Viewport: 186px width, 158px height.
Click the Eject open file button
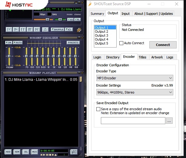click(45, 29)
